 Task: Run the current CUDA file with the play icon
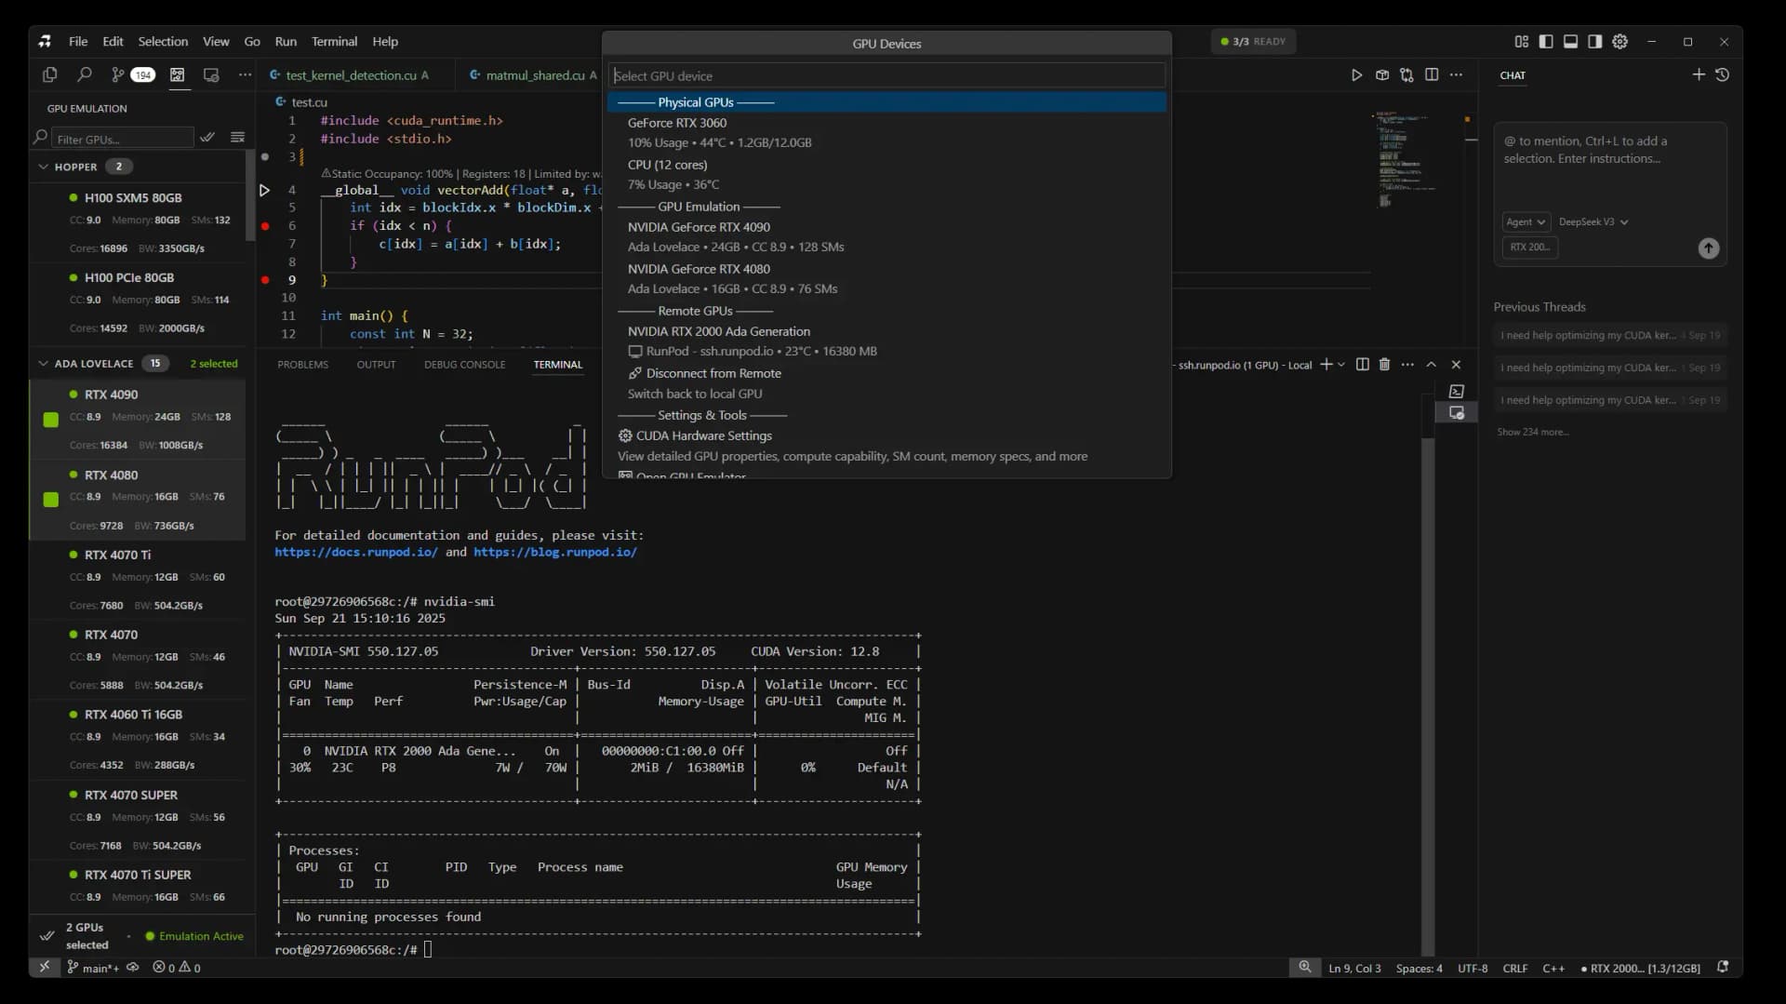tap(1356, 75)
